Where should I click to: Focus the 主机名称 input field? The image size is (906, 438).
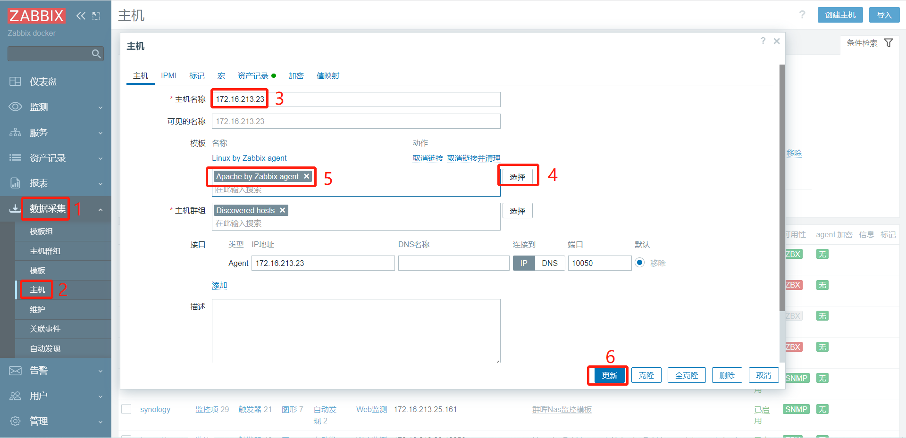pos(356,99)
